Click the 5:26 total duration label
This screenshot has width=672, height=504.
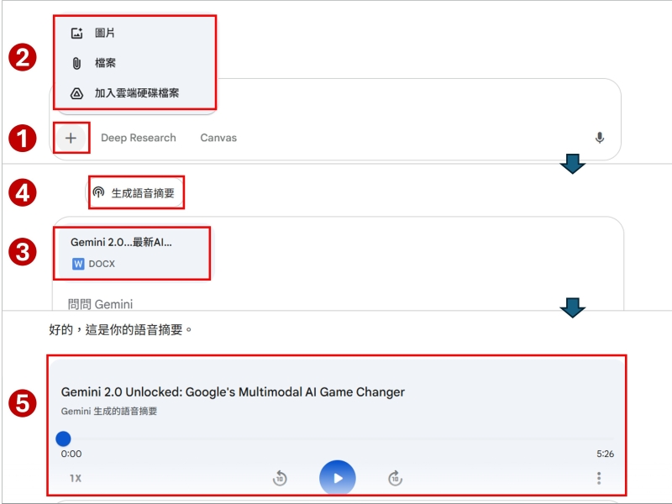tap(605, 454)
